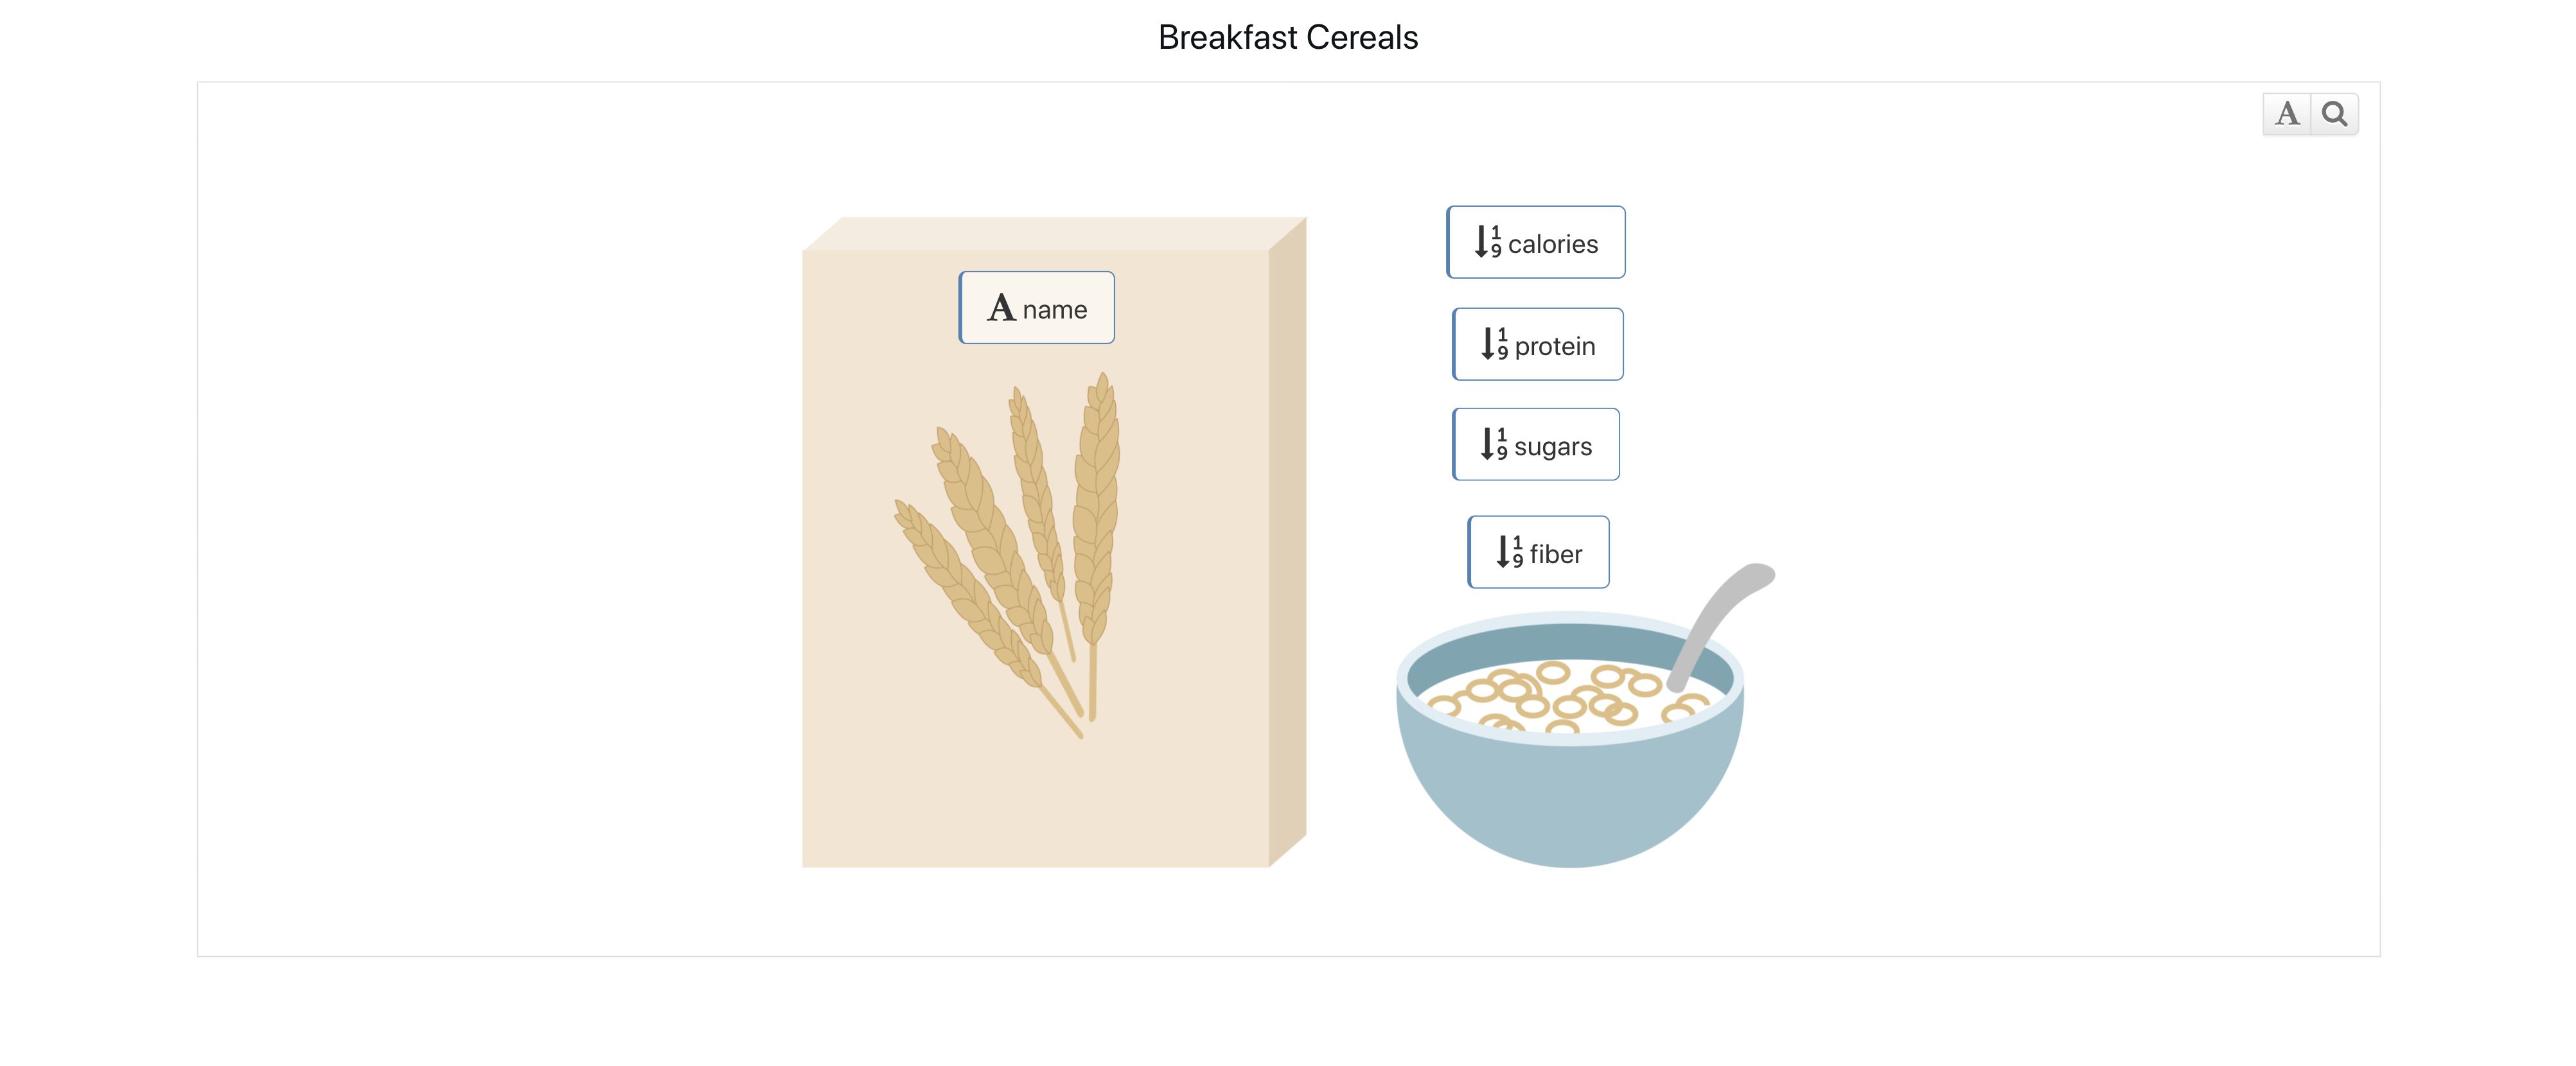
Task: Select the calories sort field
Action: tap(1536, 243)
